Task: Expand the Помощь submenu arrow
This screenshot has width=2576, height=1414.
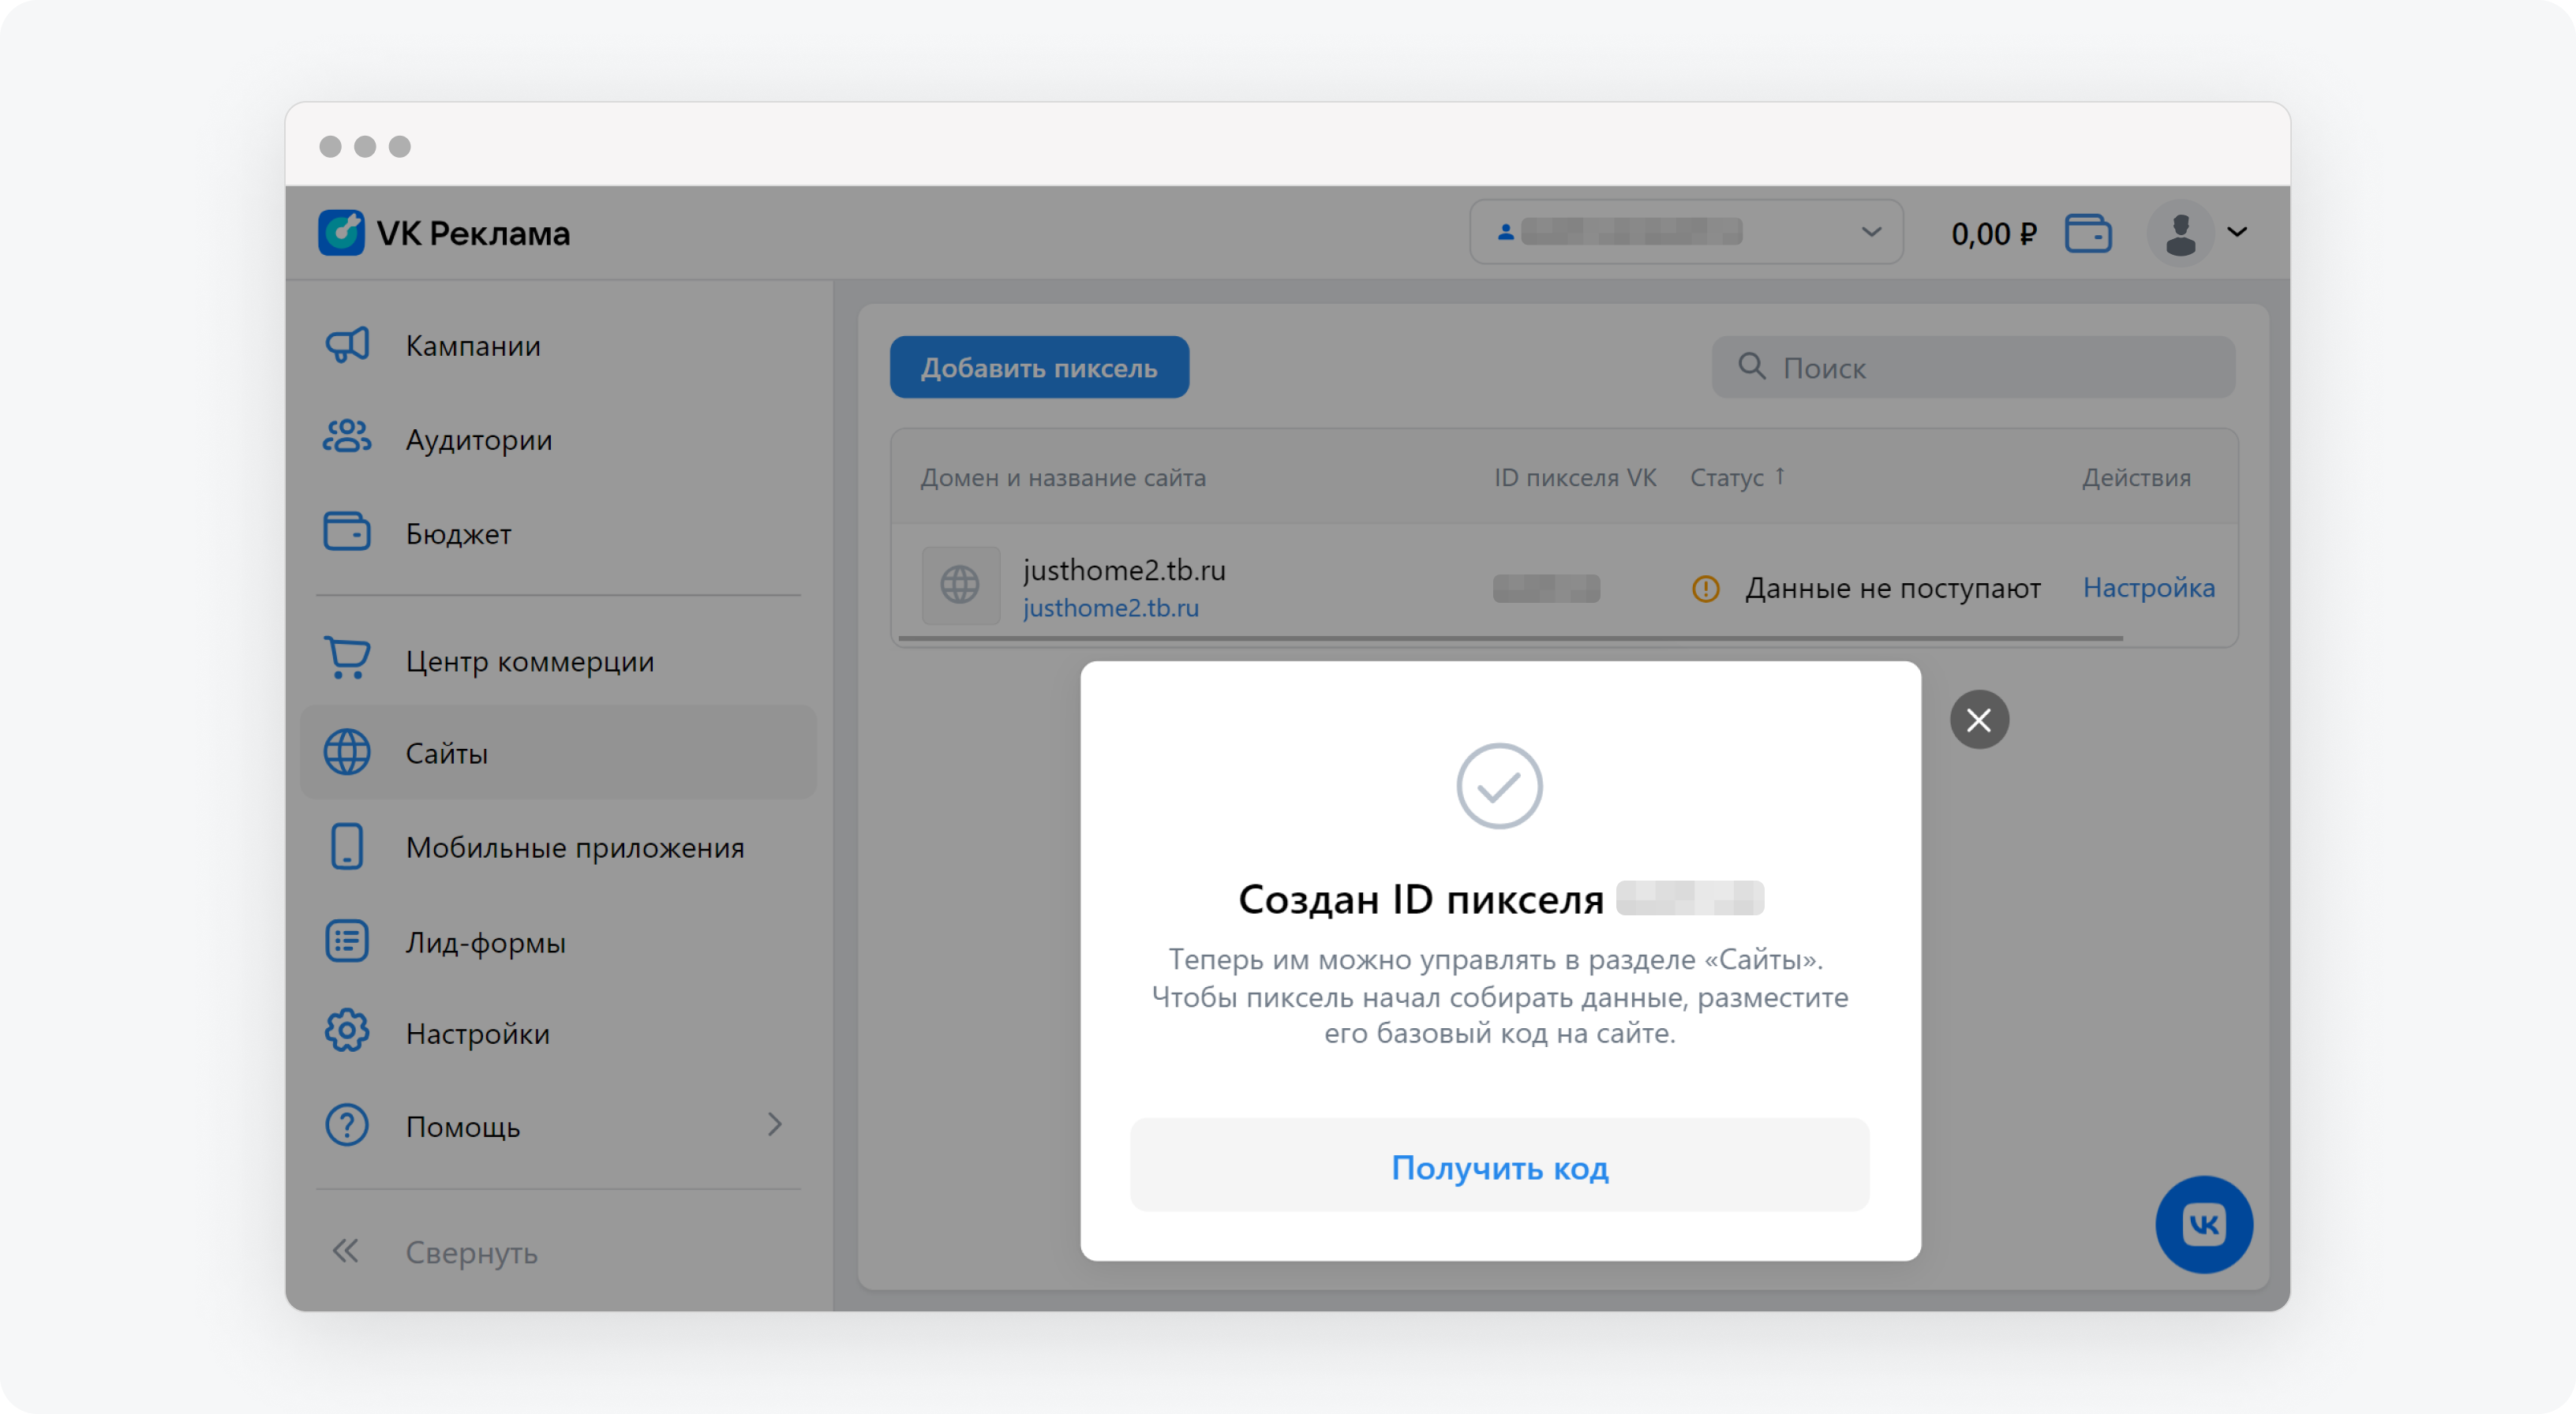Action: pyautogui.click(x=774, y=1125)
